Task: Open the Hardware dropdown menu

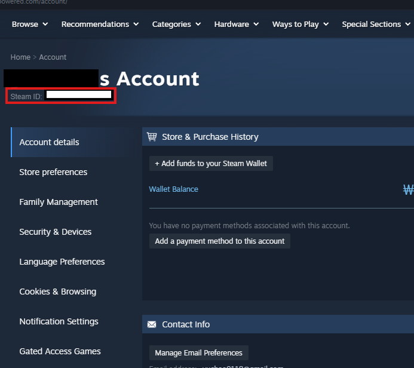Action: click(237, 24)
